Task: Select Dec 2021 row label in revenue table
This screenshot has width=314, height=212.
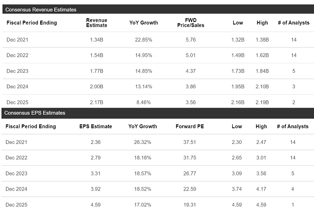Action: pyautogui.click(x=19, y=40)
